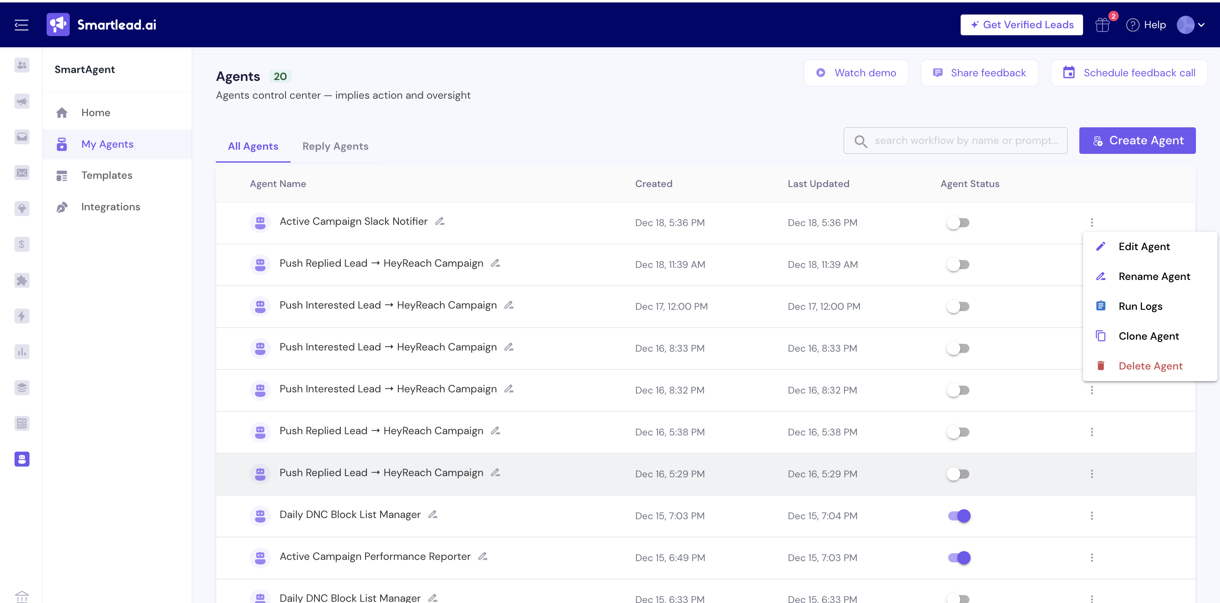Disable the Active Campaign Performance Reporter agent

coord(959,557)
